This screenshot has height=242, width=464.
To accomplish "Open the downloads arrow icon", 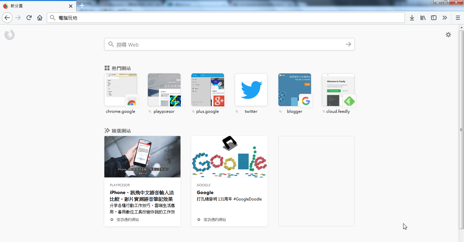I will coord(412,18).
